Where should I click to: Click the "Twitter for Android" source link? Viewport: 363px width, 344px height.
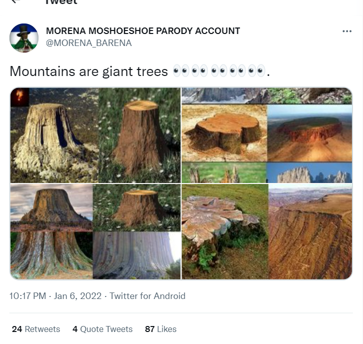coord(147,296)
